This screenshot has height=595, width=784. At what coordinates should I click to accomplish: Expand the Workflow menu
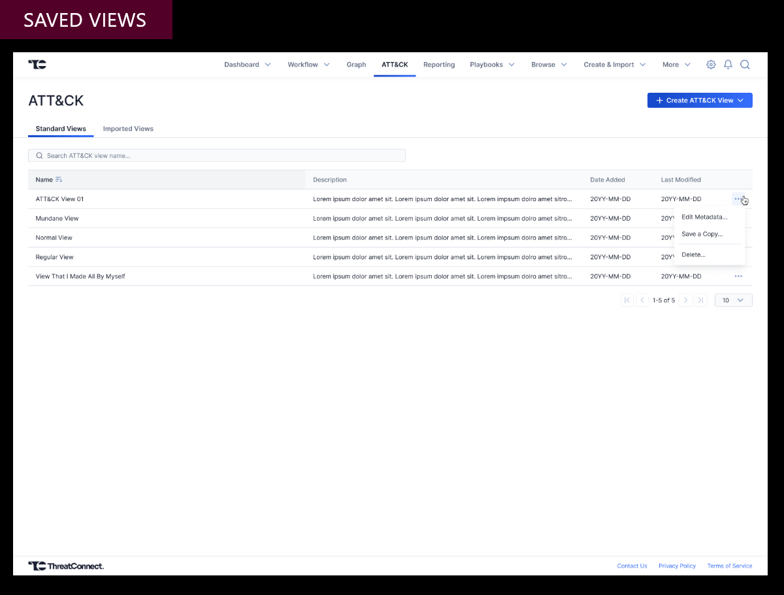pos(309,65)
